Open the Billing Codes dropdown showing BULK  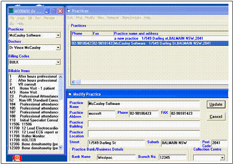pos(58,62)
